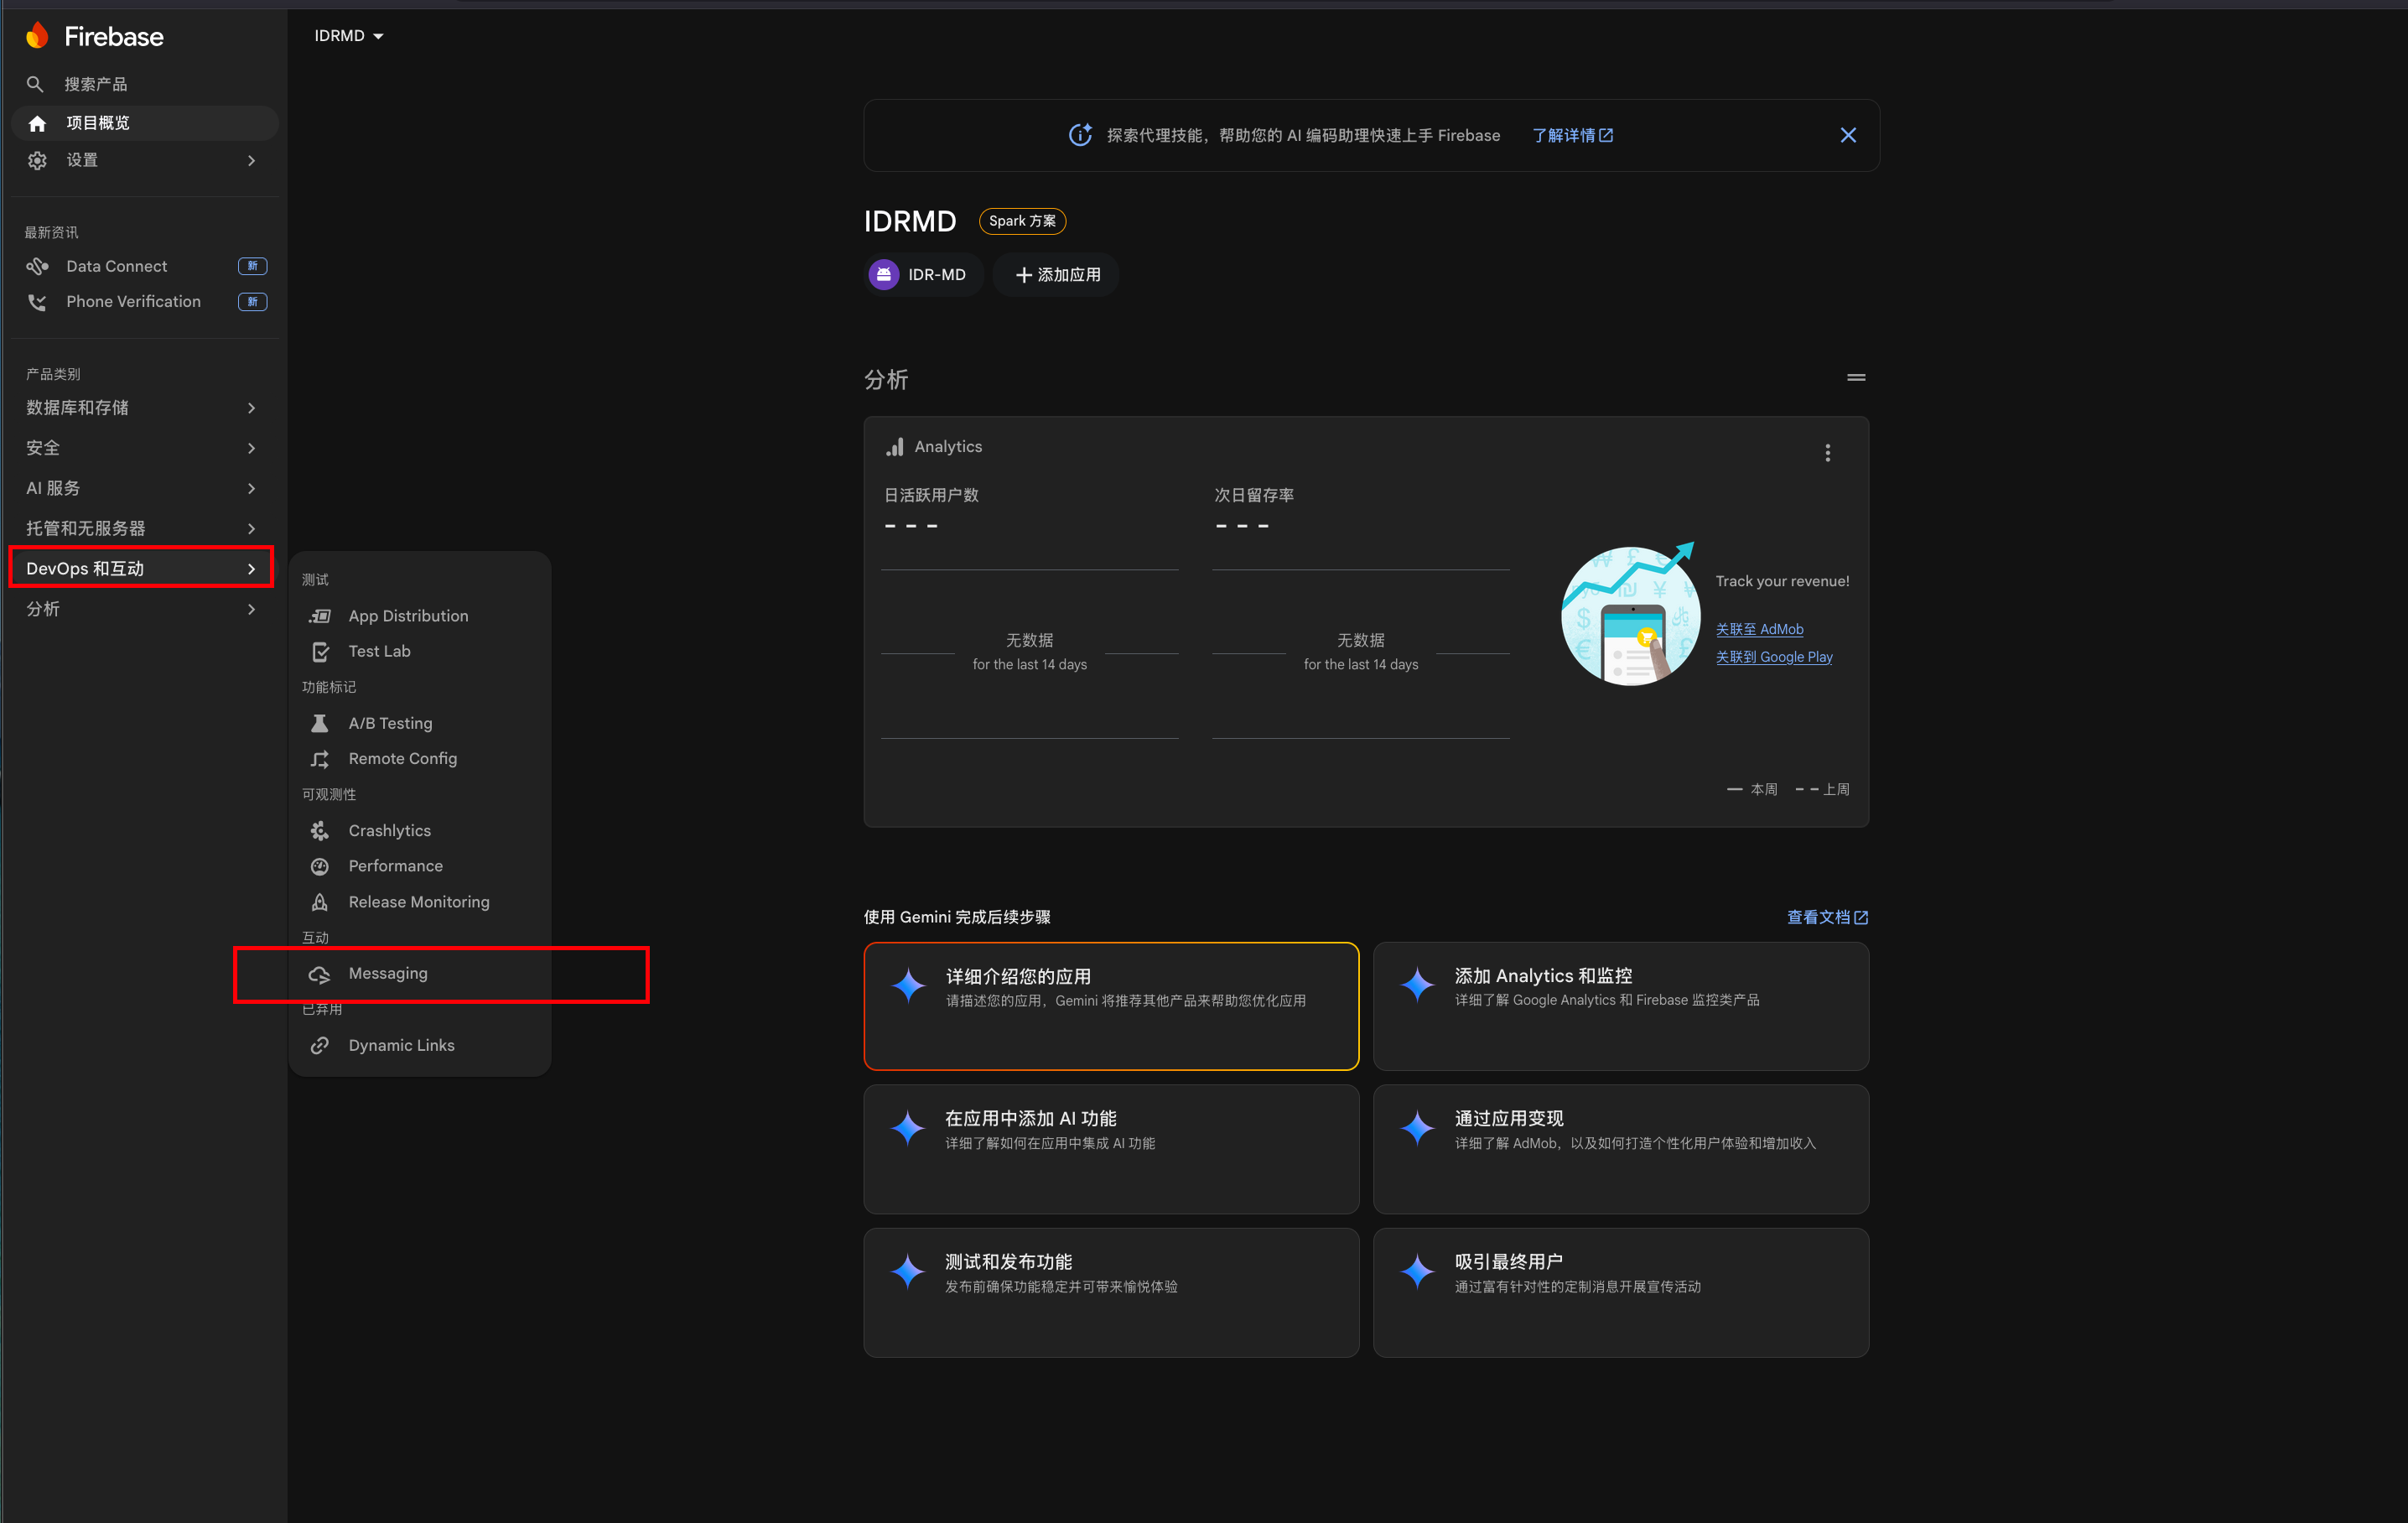This screenshot has width=2408, height=1523.
Task: Click the home icon for 项目概览
Action: pos(37,123)
